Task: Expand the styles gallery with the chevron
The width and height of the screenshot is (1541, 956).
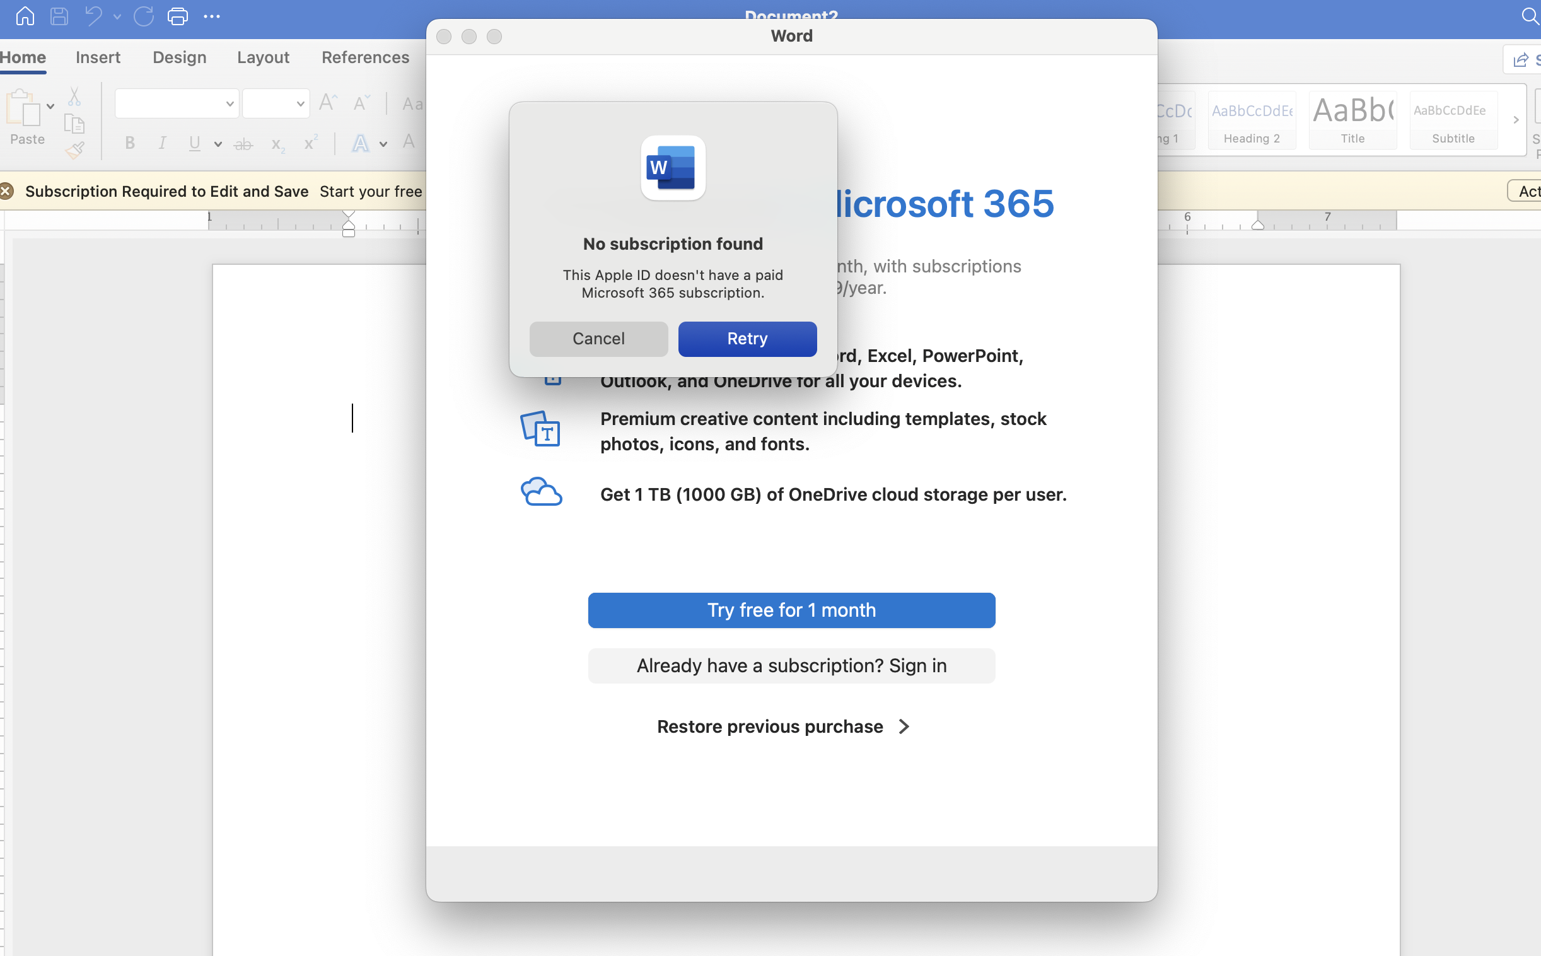Action: 1516,120
